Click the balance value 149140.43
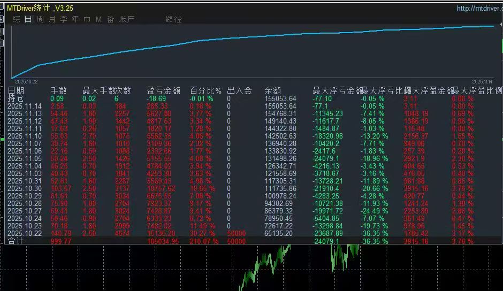Viewport: 503px width, 291px height. [x=280, y=121]
